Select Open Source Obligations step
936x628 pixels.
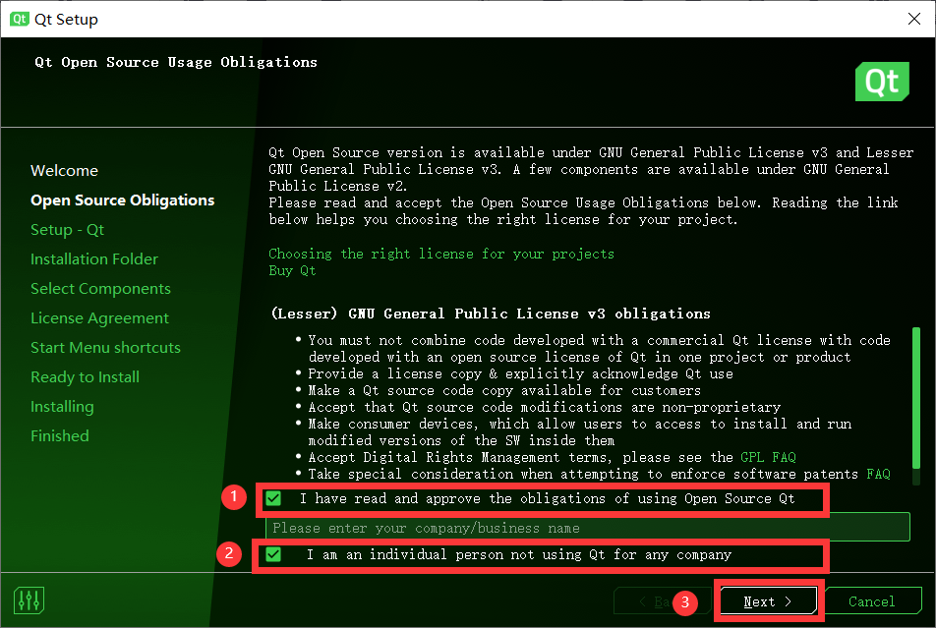[x=122, y=200]
